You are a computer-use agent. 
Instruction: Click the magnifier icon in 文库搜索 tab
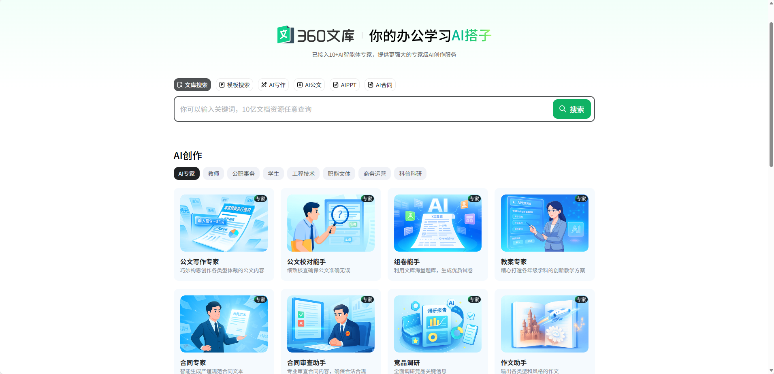[180, 85]
